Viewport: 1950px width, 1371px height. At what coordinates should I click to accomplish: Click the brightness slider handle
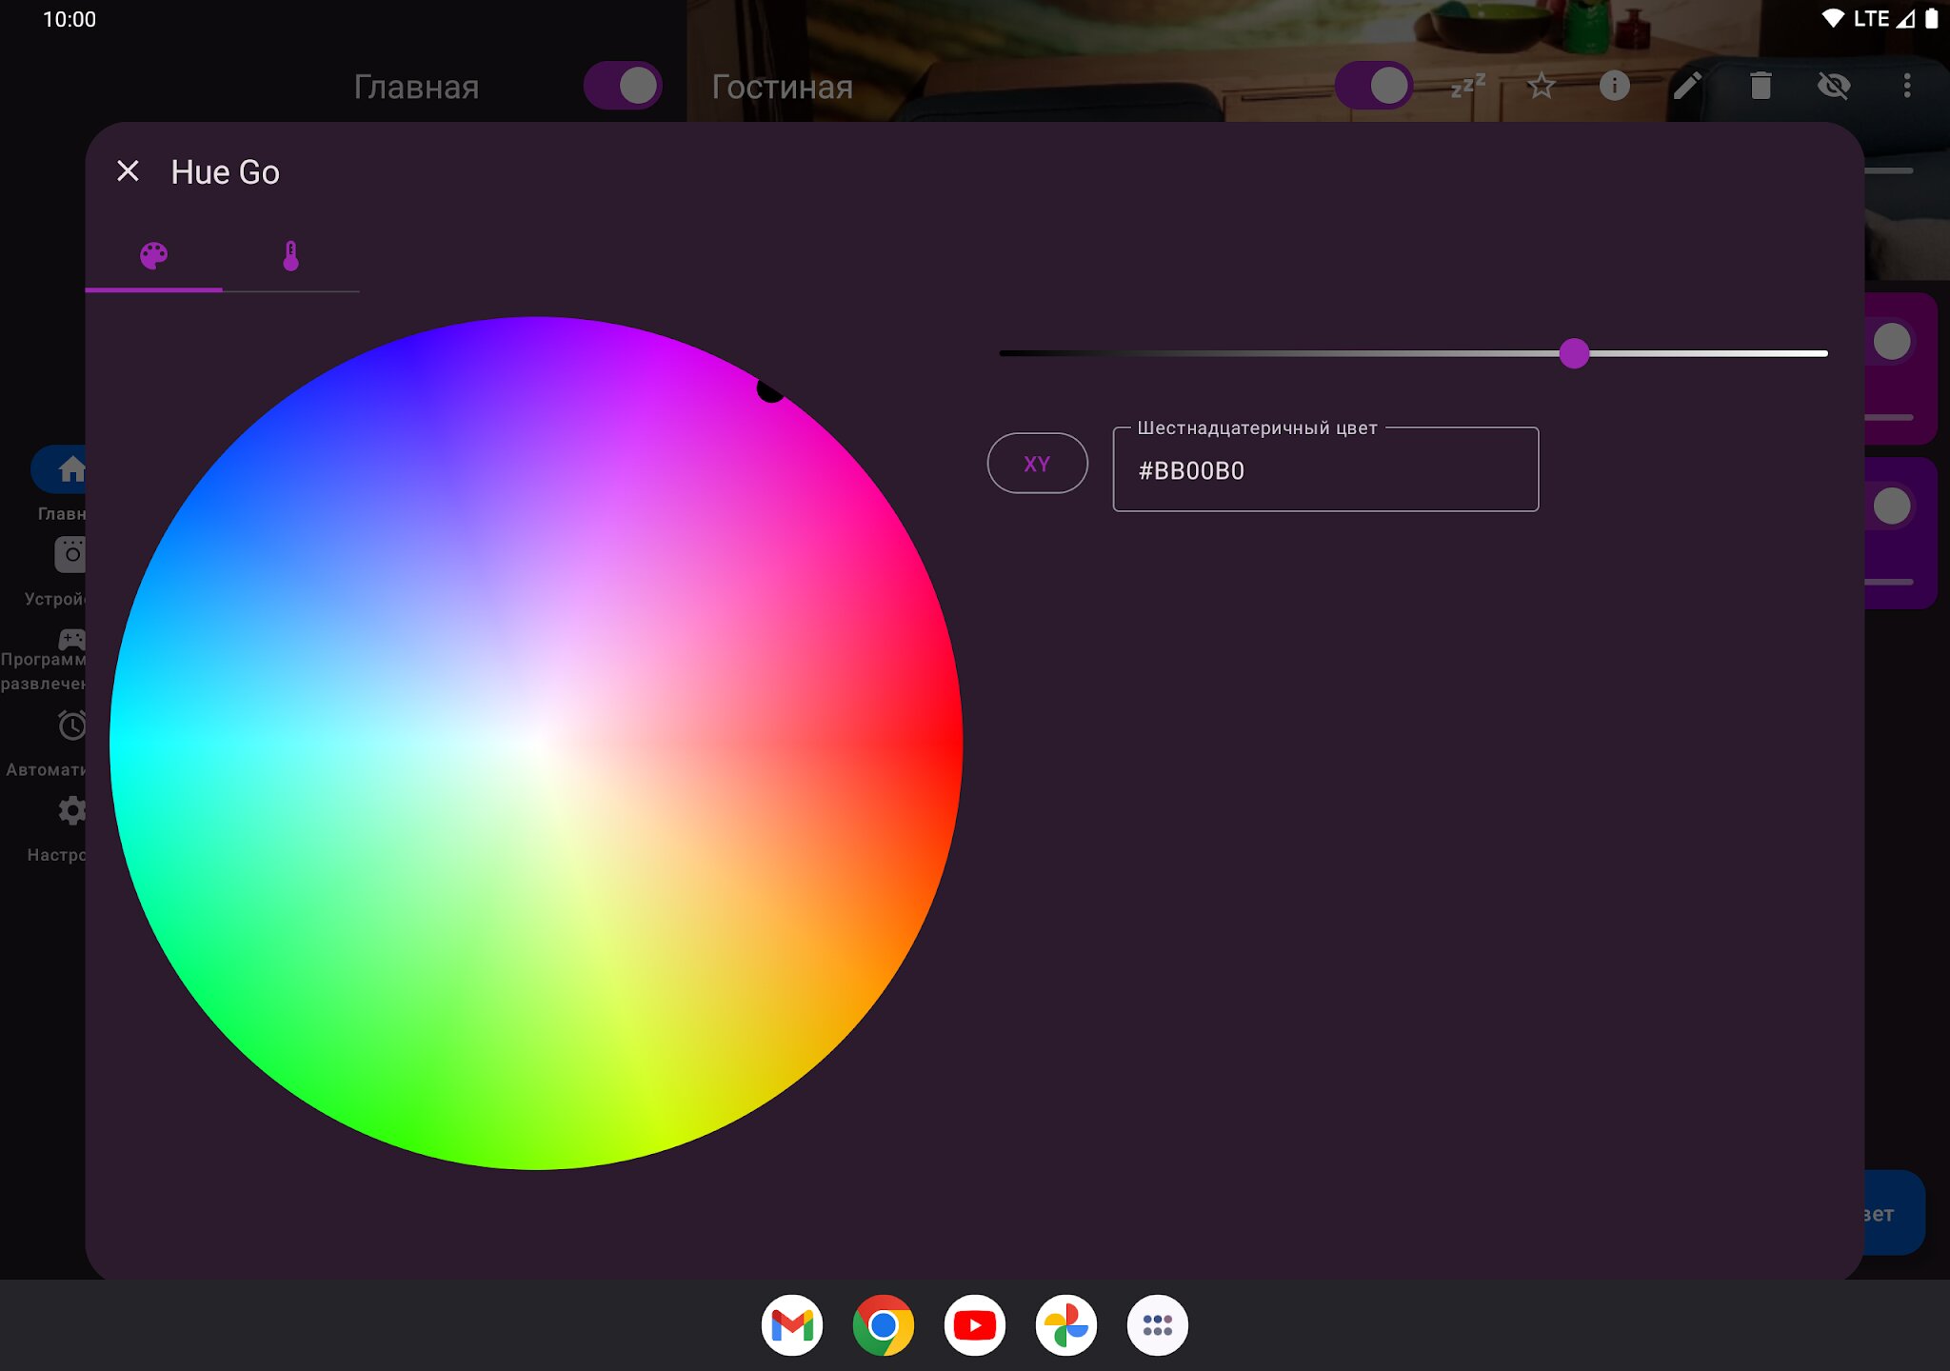(x=1574, y=353)
